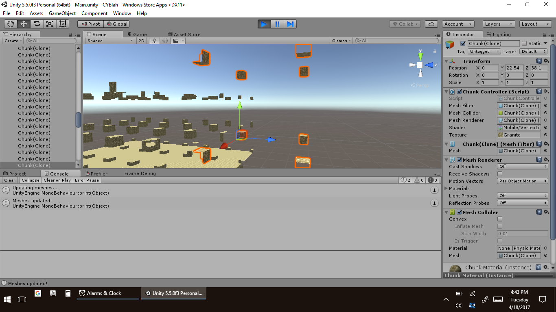Screen dimensions: 556x312
Task: Open the Layers dropdown
Action: pos(498,24)
